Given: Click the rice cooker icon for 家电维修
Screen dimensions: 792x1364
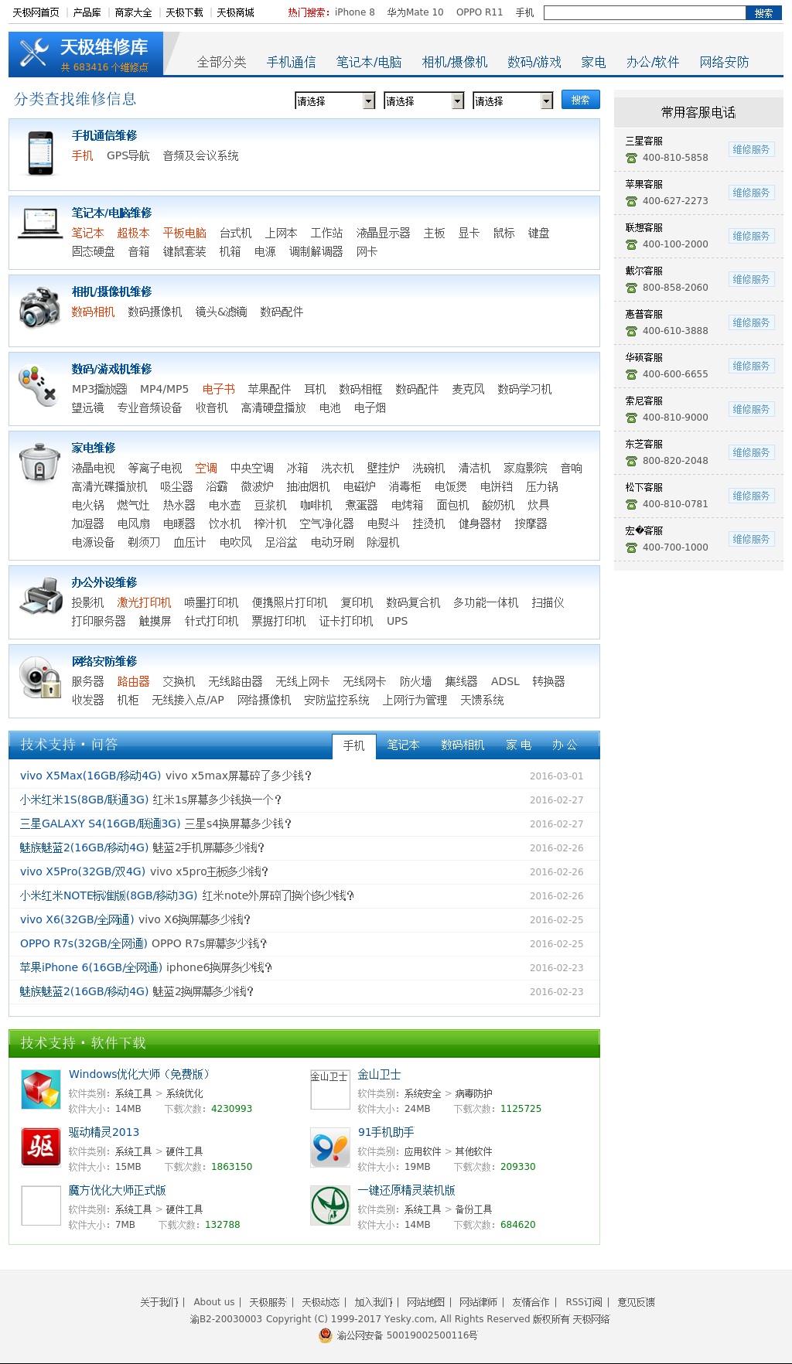Looking at the screenshot, I should [x=40, y=462].
